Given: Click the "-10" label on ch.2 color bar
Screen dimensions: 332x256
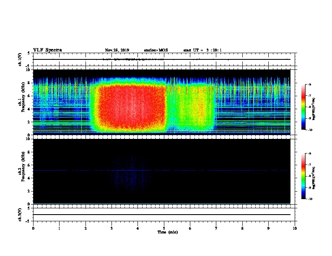Looking at the screenshot, I should [x=310, y=199].
